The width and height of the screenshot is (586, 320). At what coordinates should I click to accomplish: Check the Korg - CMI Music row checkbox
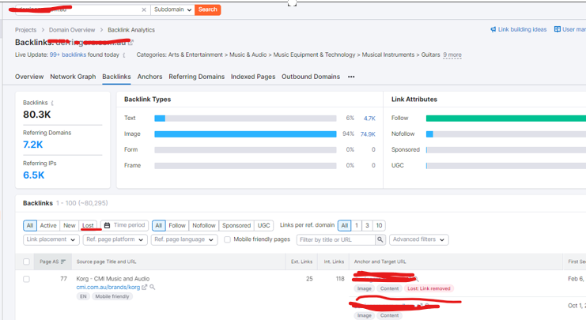coord(26,279)
